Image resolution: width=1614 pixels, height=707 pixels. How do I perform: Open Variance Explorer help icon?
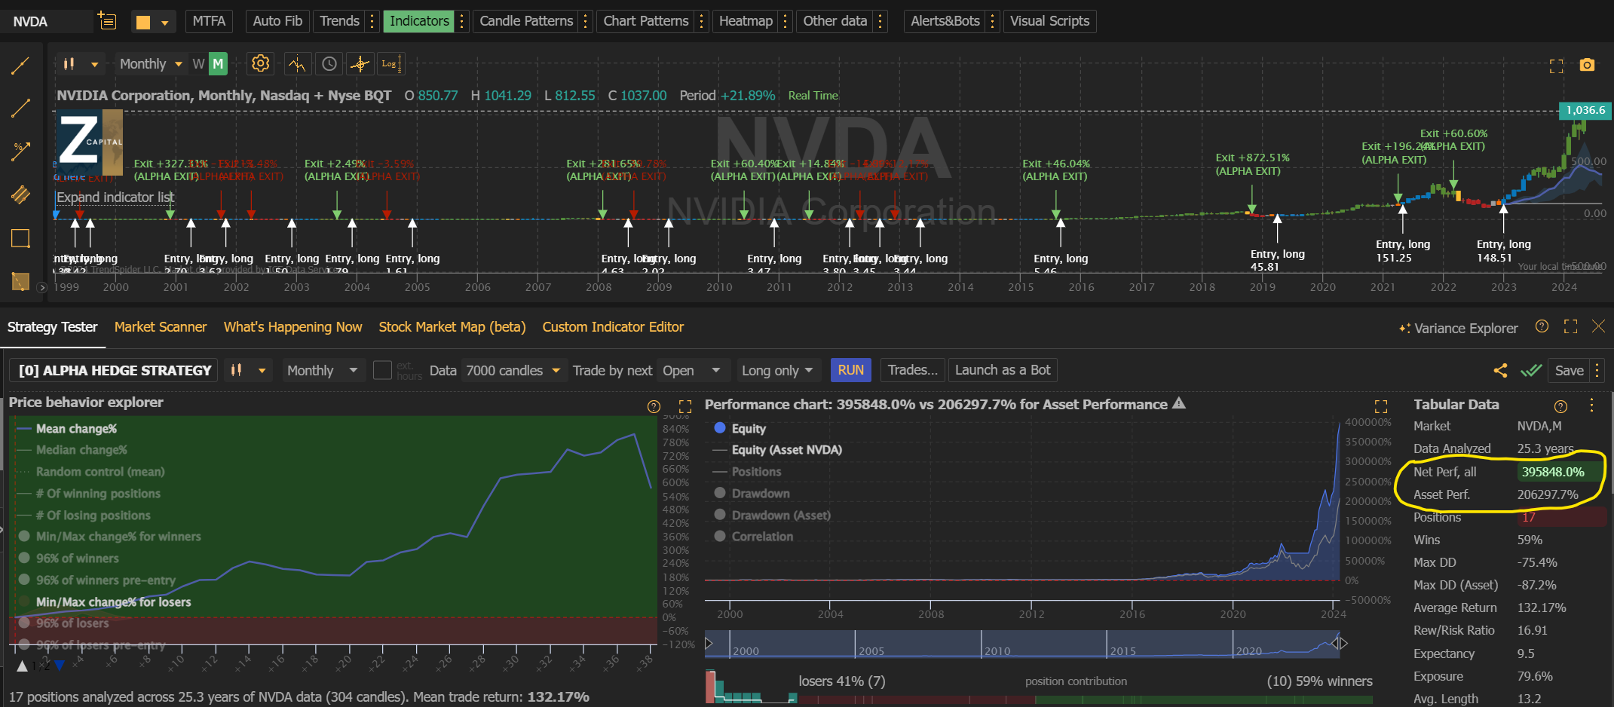click(x=1542, y=326)
